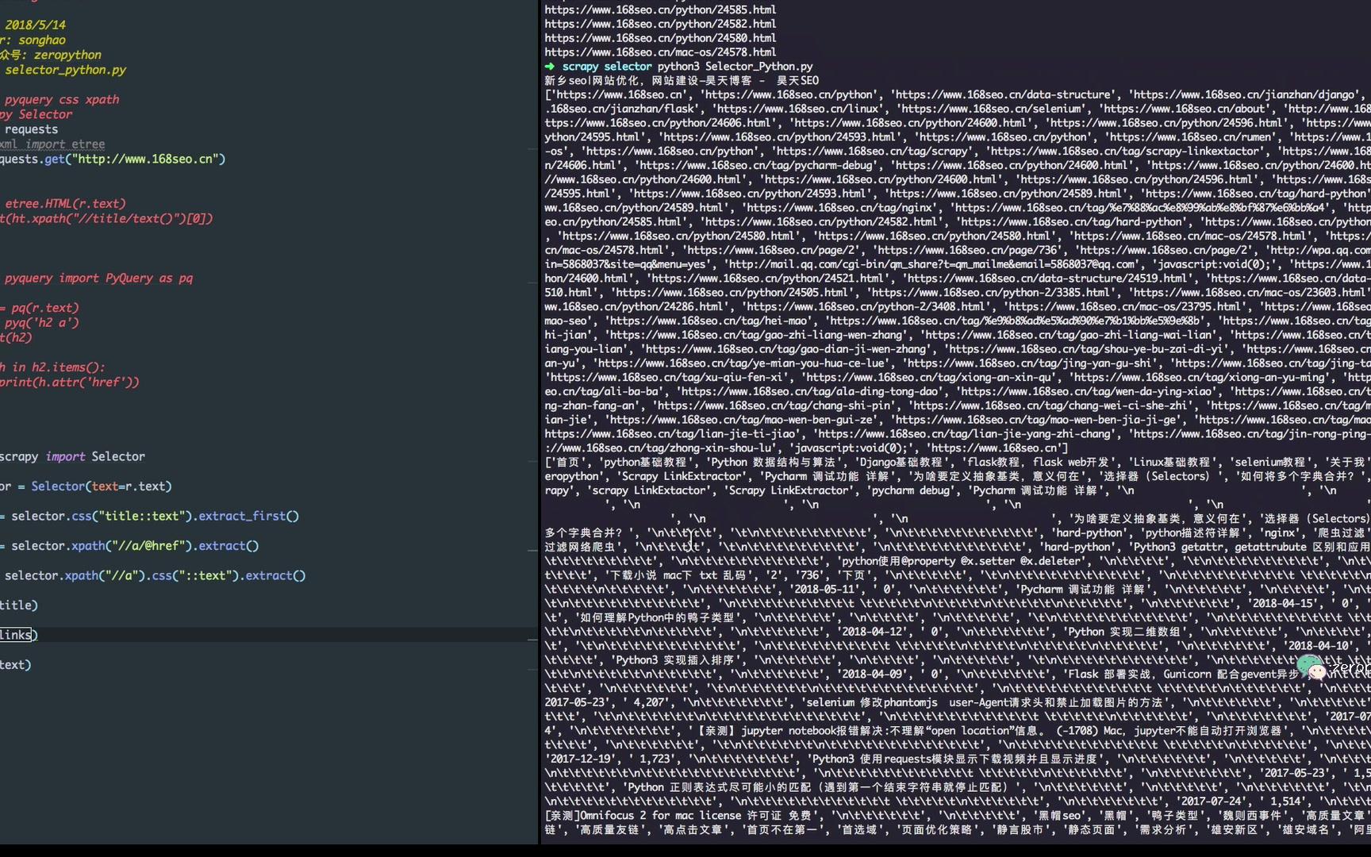This screenshot has width=1371, height=857.
Task: Click the 'pyquery css xpath' comment line
Action: click(x=62, y=99)
